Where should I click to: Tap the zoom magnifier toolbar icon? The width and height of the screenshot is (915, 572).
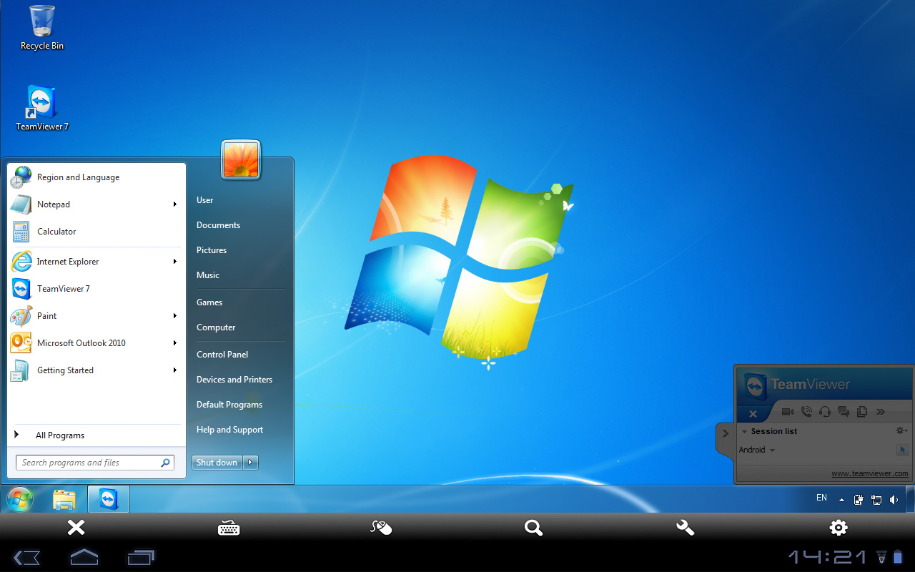coord(533,528)
